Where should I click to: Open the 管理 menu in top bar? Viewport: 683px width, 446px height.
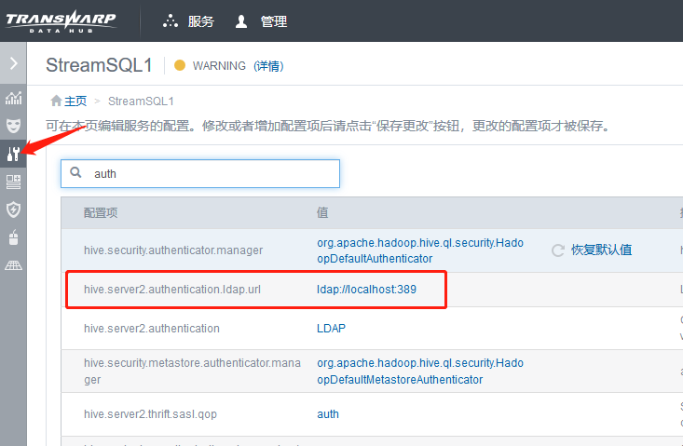click(x=262, y=21)
